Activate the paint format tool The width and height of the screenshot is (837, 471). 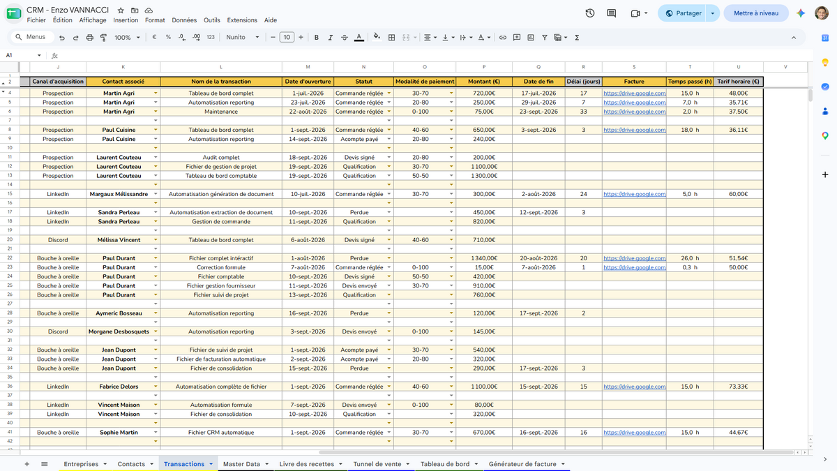[103, 38]
